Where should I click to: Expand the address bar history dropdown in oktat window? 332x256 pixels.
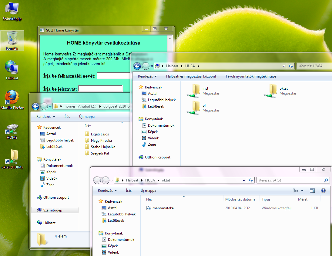244,180
